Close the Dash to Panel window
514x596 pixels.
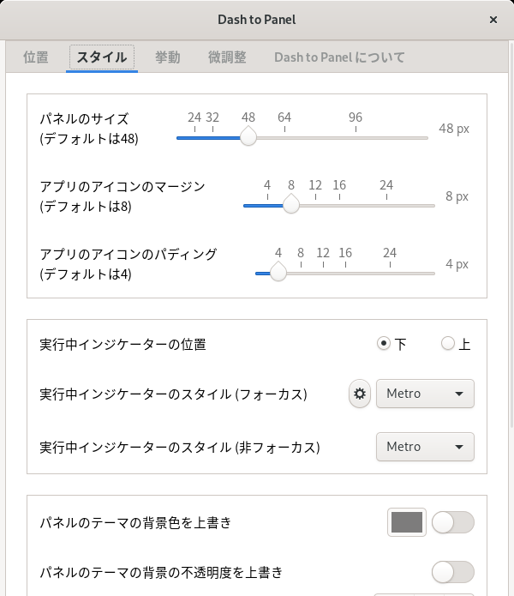(493, 20)
